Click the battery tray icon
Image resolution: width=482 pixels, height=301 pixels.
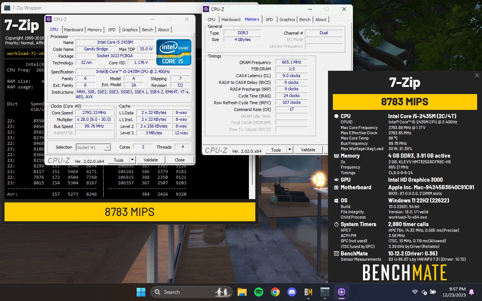tap(433, 292)
